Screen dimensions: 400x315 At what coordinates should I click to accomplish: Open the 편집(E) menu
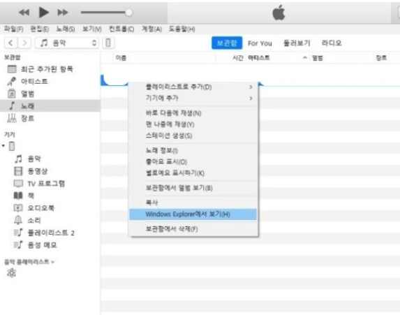click(x=40, y=29)
